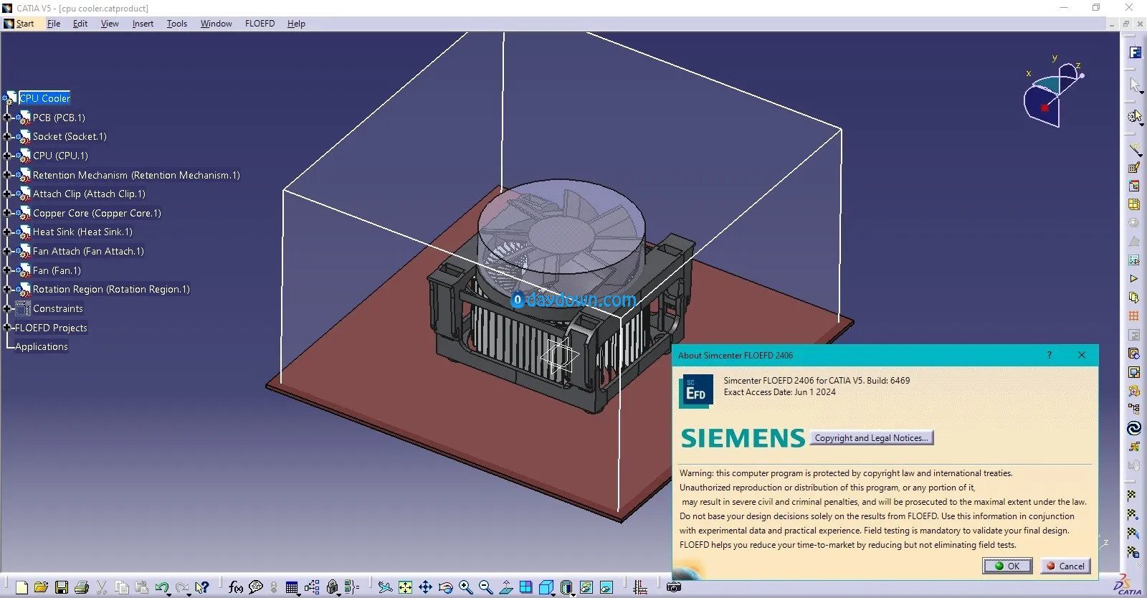Viewport: 1147px width, 598px height.
Task: Click the Zoom In magnifier
Action: pyautogui.click(x=466, y=587)
